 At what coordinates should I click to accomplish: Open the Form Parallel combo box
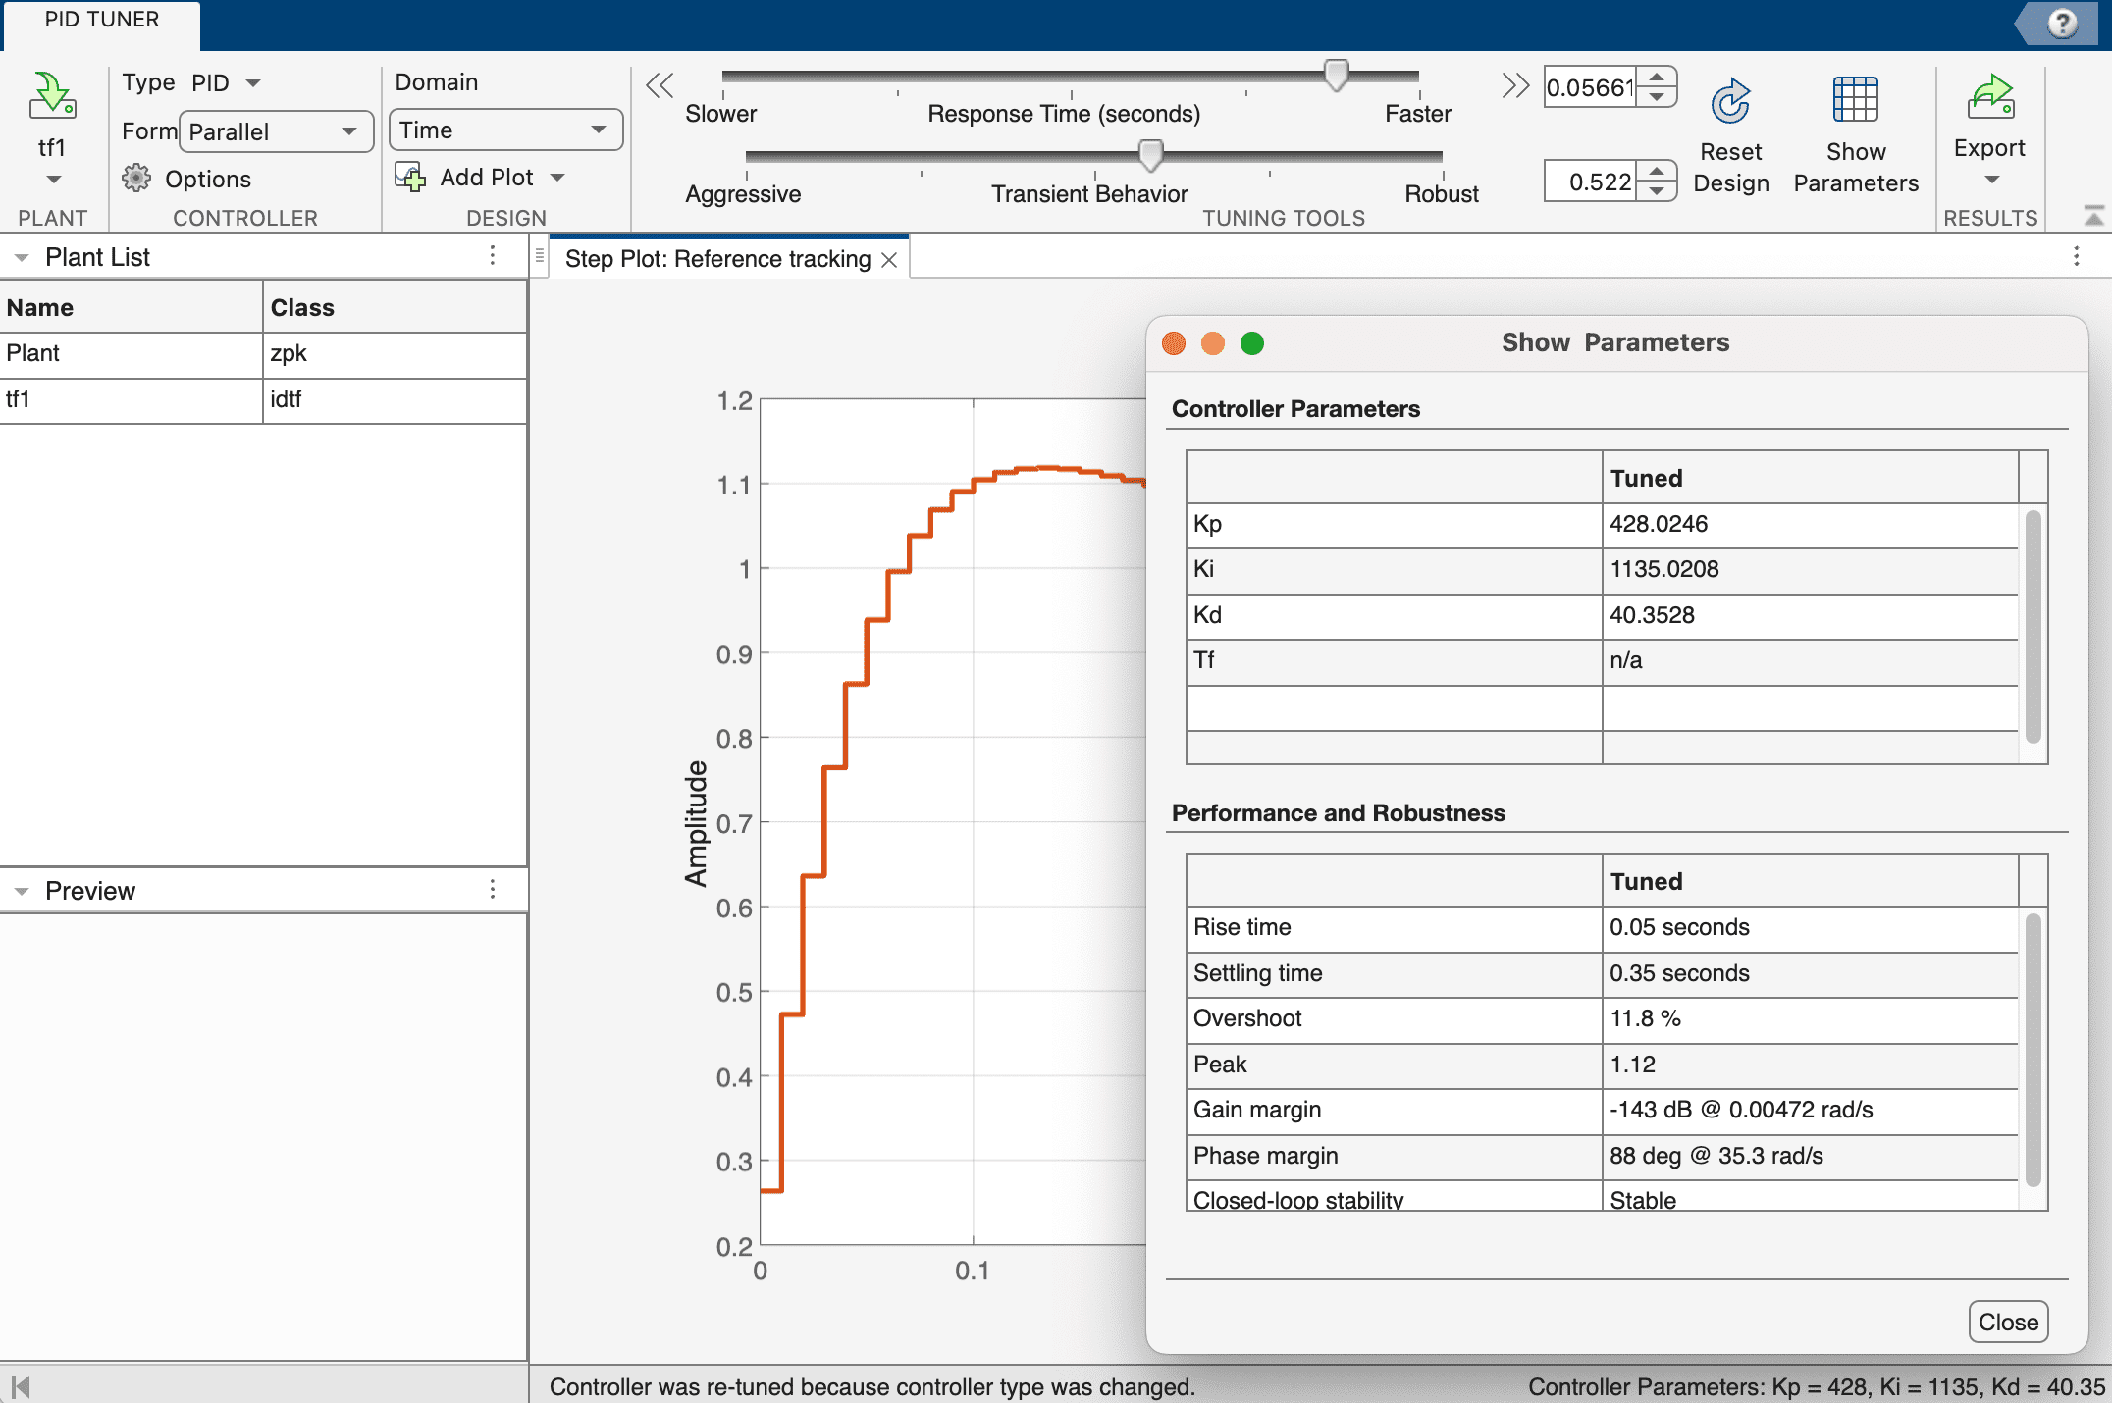(x=276, y=131)
